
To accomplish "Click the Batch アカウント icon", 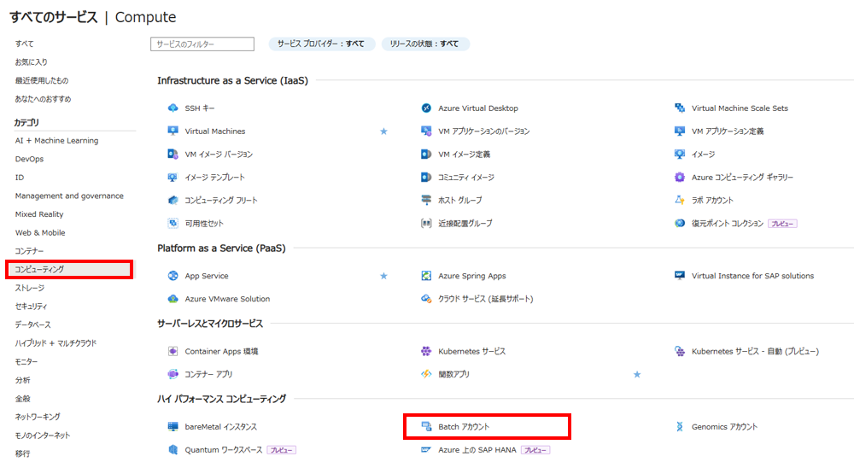I will tap(426, 427).
